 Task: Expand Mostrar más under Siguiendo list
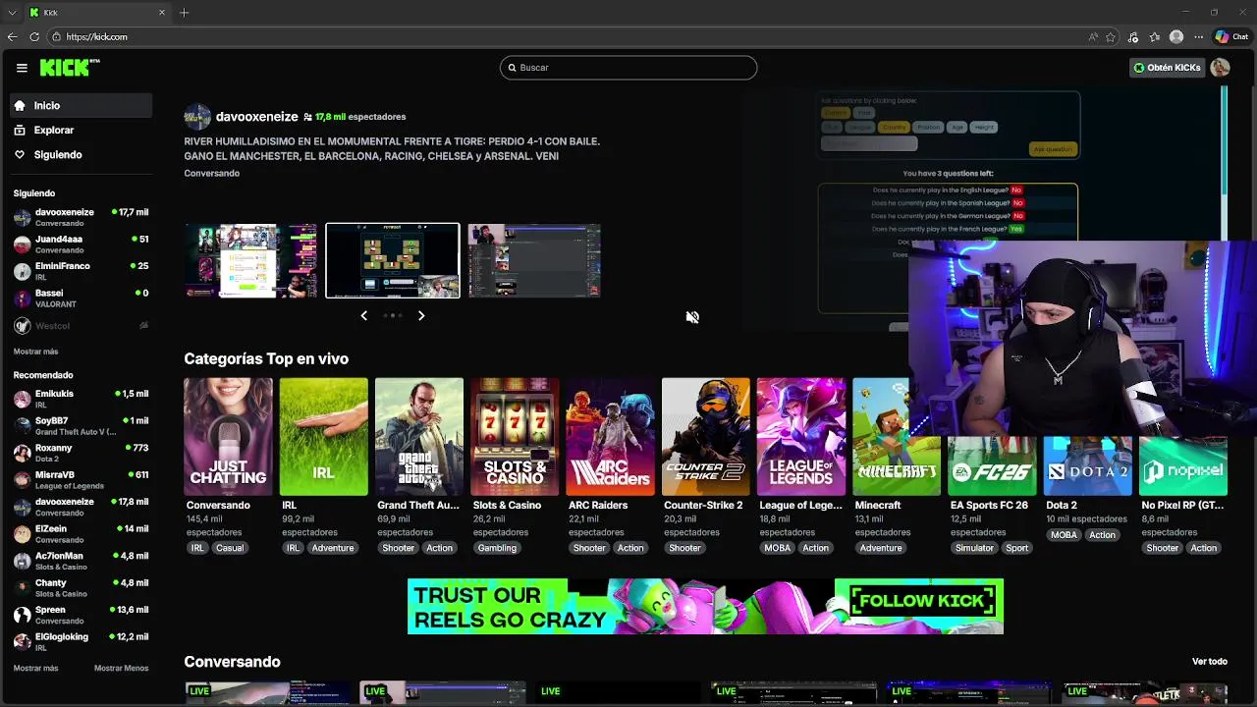(35, 352)
